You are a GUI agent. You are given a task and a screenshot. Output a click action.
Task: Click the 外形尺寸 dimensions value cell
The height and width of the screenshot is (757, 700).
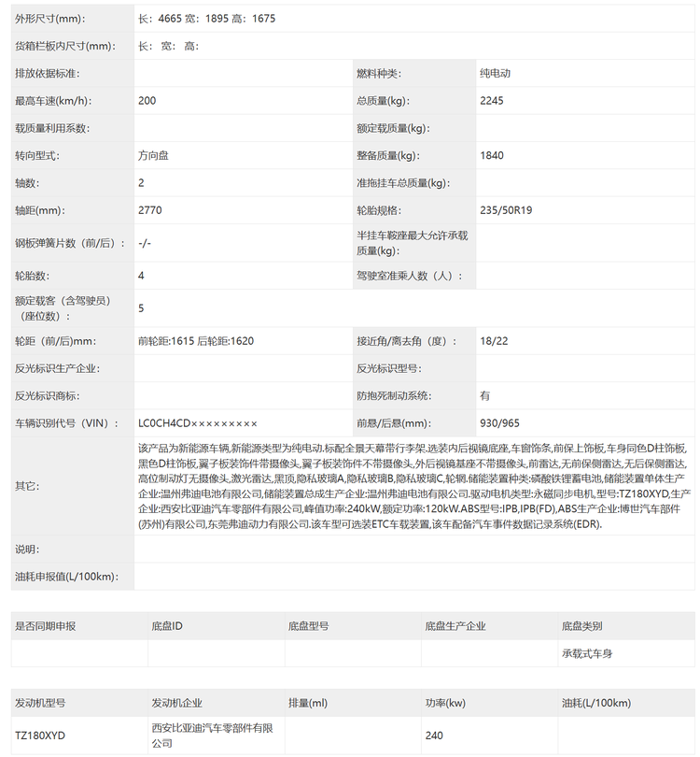pyautogui.click(x=206, y=19)
